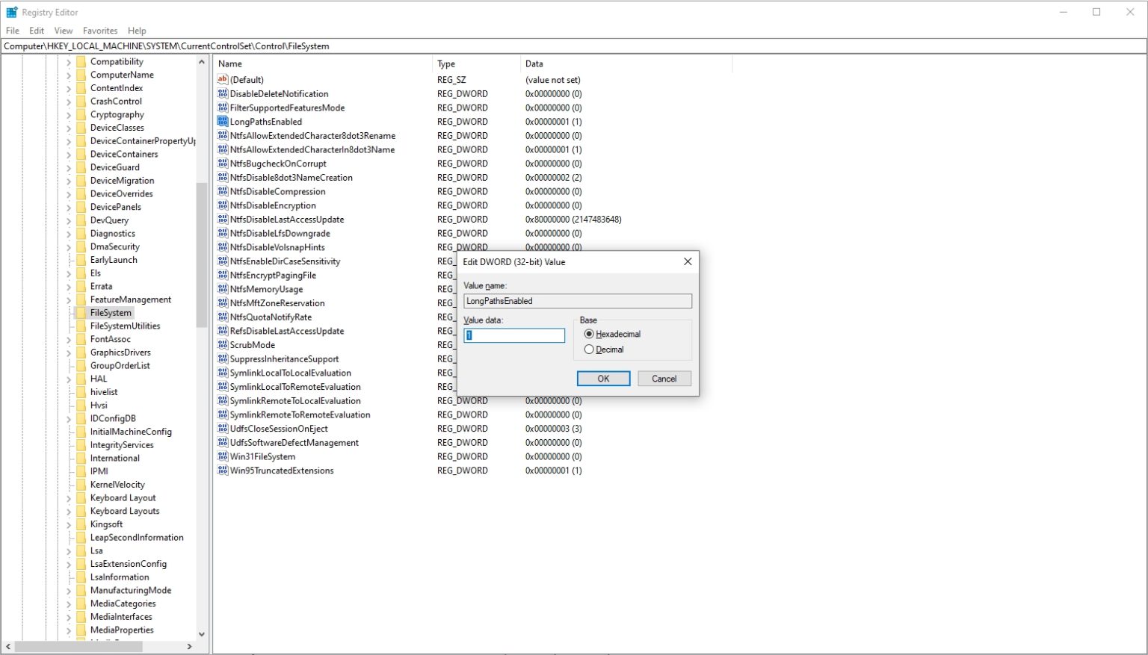Click the DWORD icon beside DisableDeleteNotification
The width and height of the screenshot is (1148, 655).
[222, 93]
